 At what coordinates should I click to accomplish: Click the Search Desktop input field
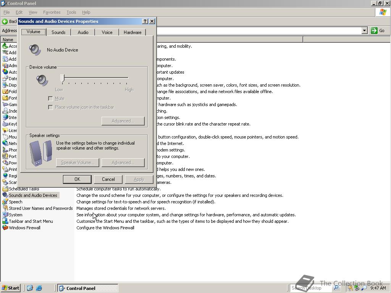point(311,288)
